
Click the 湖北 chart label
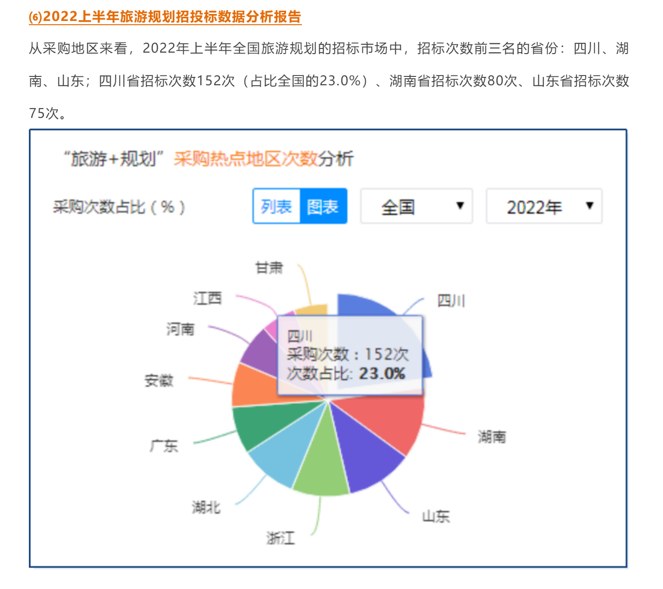click(206, 507)
